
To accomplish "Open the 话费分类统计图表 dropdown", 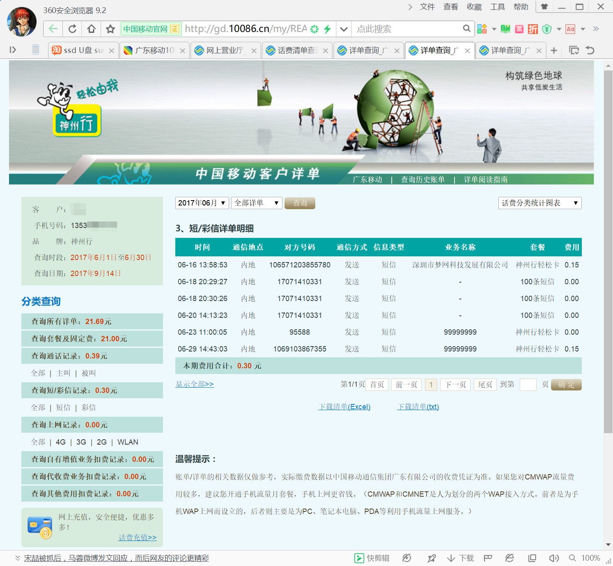I will 540,203.
